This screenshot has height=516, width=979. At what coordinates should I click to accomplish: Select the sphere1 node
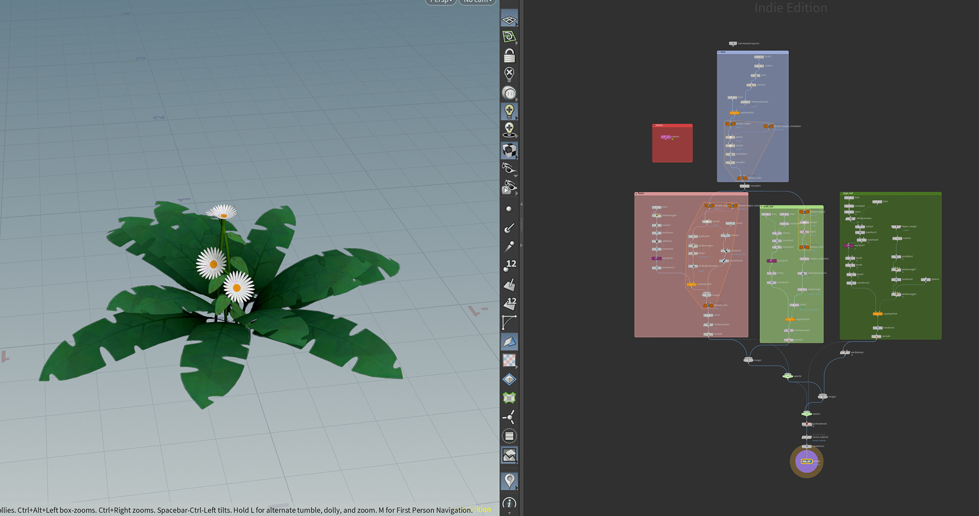[925, 279]
